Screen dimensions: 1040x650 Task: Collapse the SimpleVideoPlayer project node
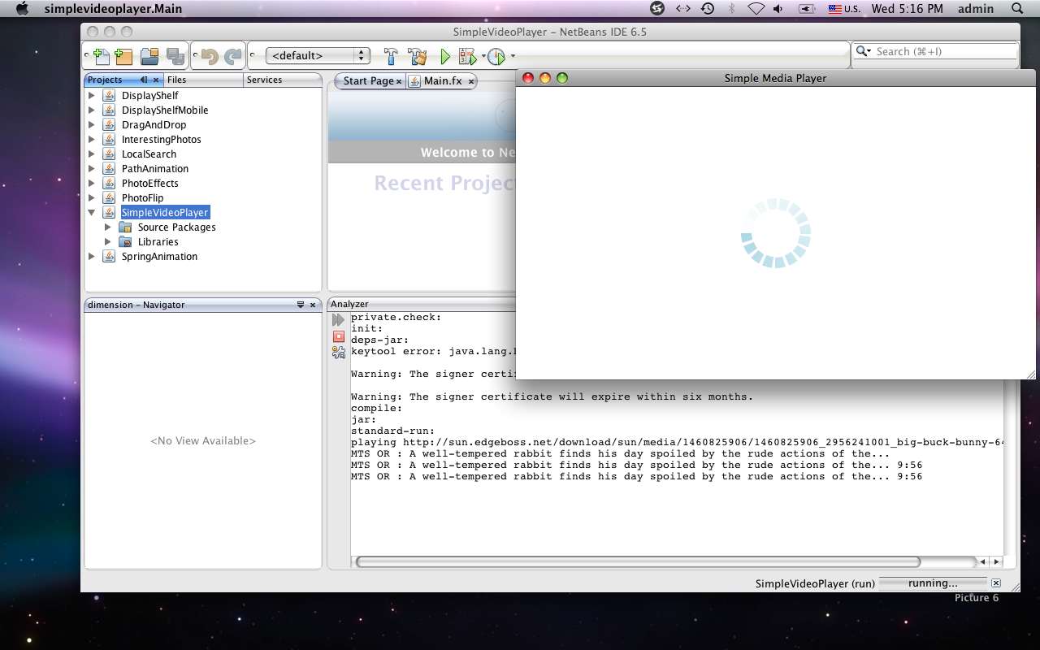(x=92, y=213)
